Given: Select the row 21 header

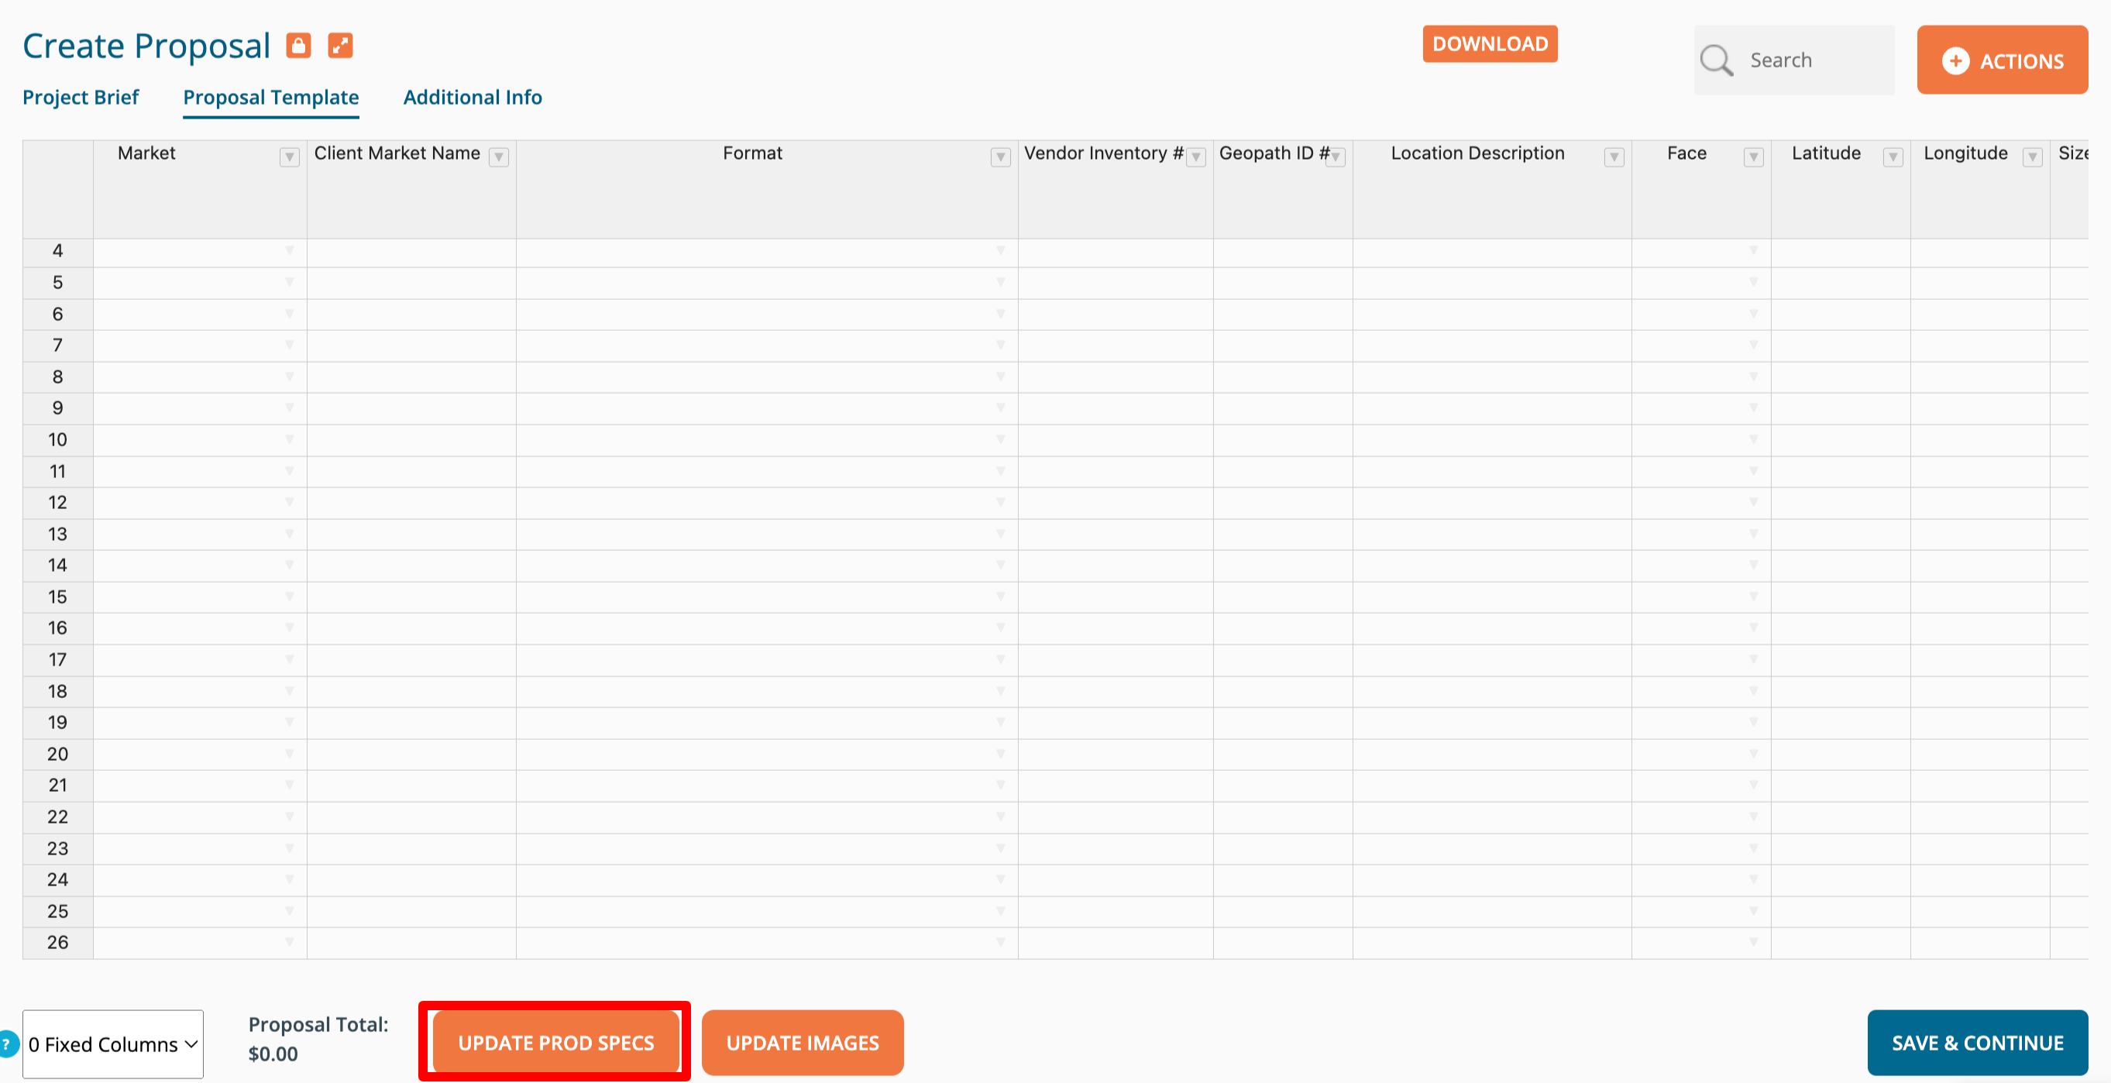Looking at the screenshot, I should [57, 786].
